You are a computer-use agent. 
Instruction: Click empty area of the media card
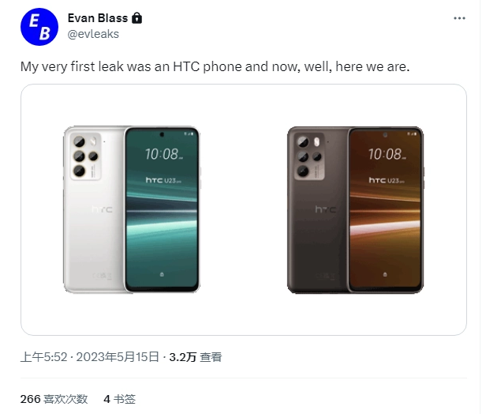click(x=243, y=314)
